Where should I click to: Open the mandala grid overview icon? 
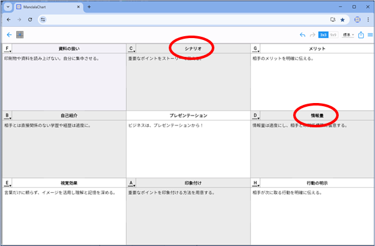pos(20,35)
